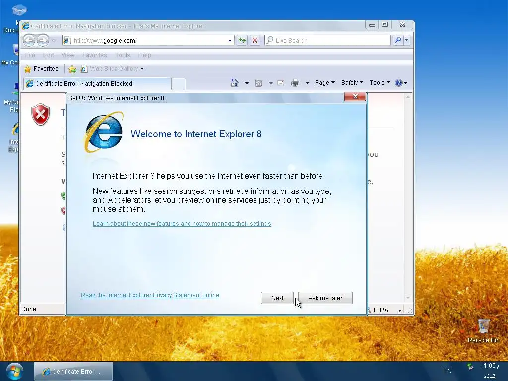Click the blue Help question mark icon
This screenshot has width=508, height=381.
pyautogui.click(x=399, y=83)
